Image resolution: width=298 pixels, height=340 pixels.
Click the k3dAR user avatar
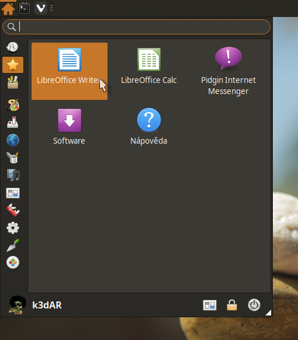pyautogui.click(x=18, y=305)
